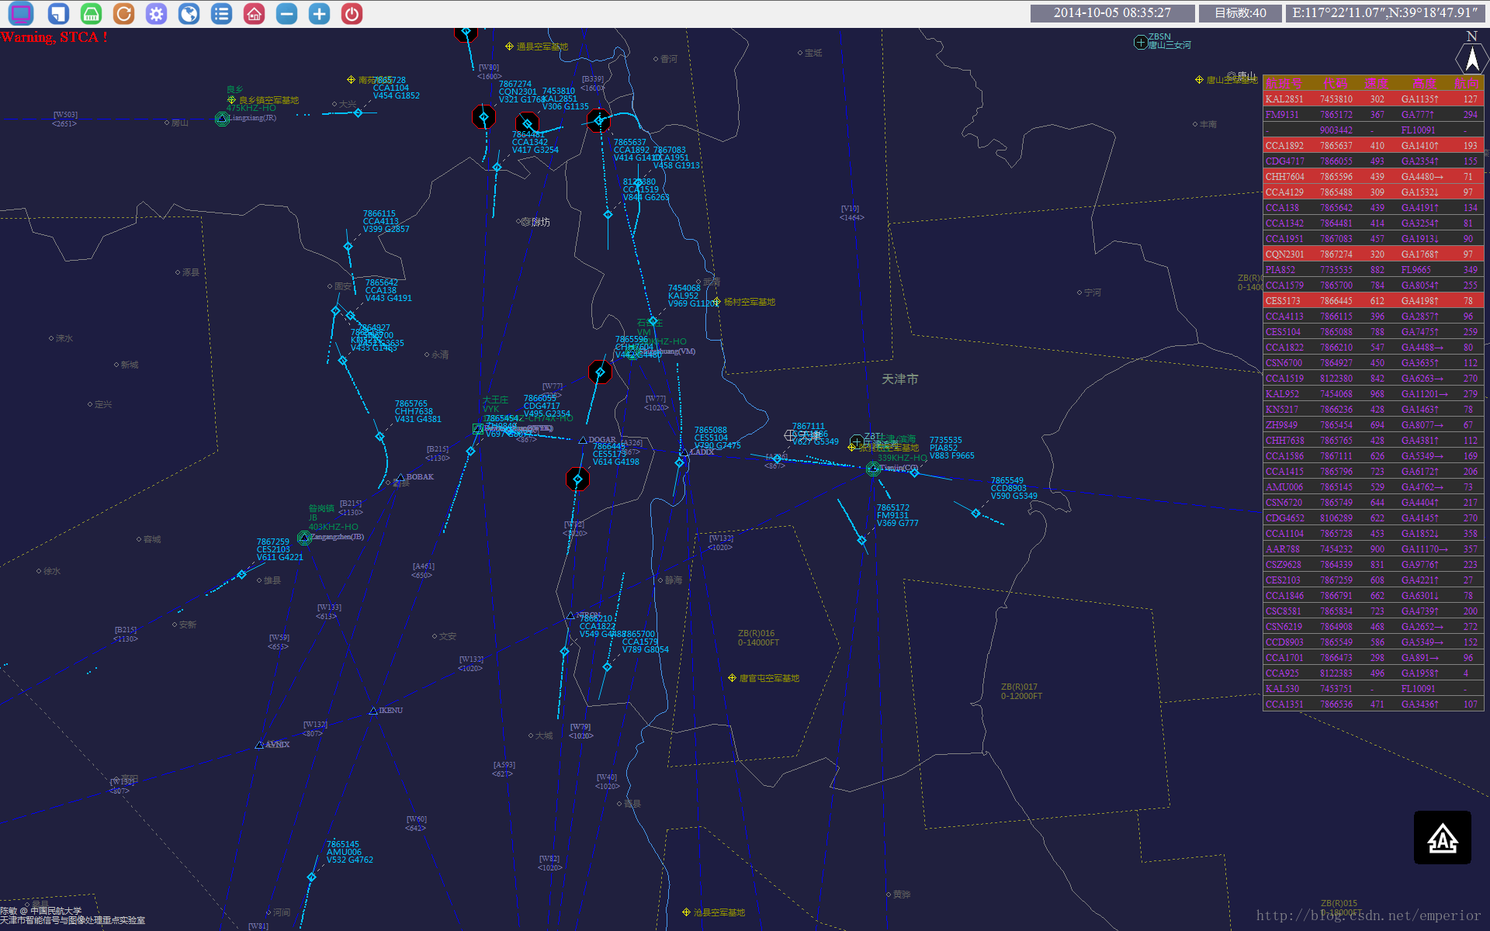This screenshot has height=931, width=1490.
Task: Select the FM9131 row in flight table
Action: pos(1374,115)
